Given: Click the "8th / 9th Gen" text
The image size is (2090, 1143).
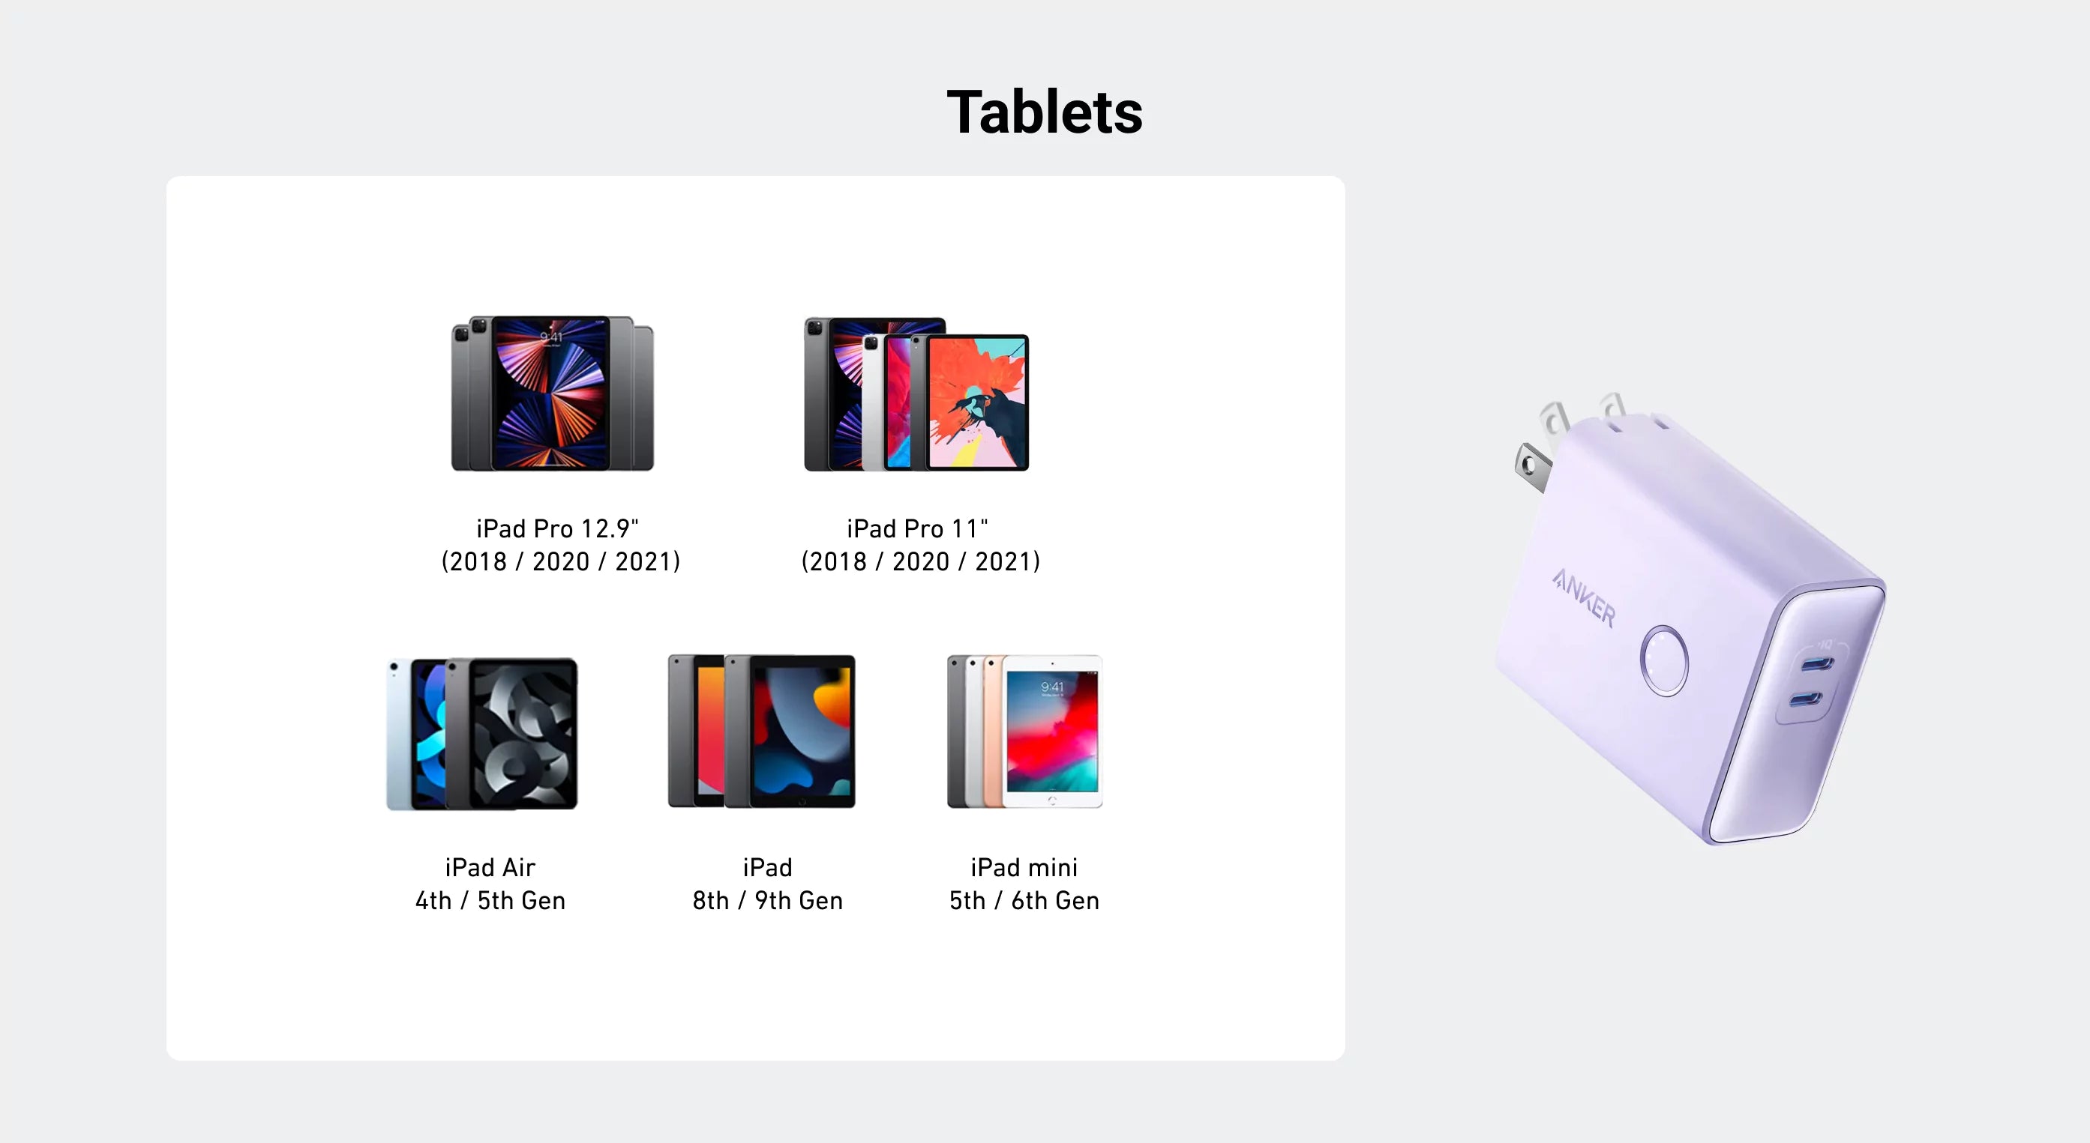Looking at the screenshot, I should (x=767, y=901).
